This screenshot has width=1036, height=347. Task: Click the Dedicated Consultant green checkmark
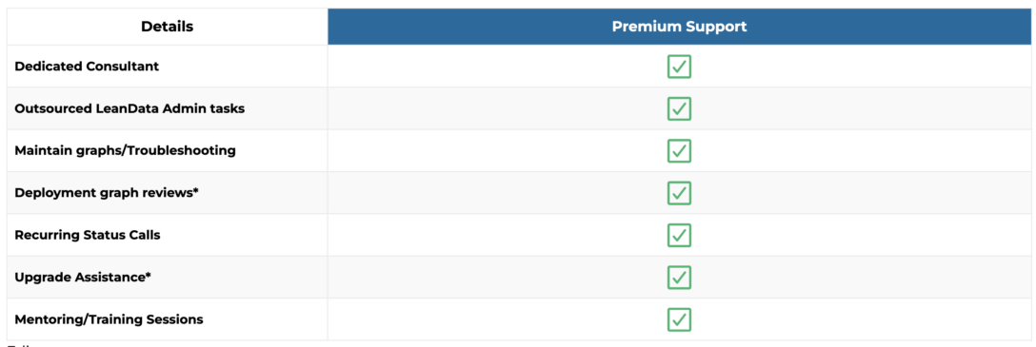click(679, 67)
